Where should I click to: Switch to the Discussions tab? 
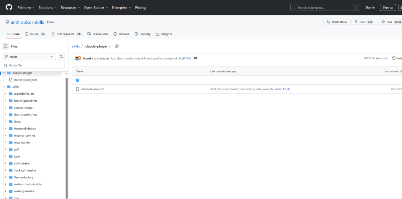click(98, 34)
